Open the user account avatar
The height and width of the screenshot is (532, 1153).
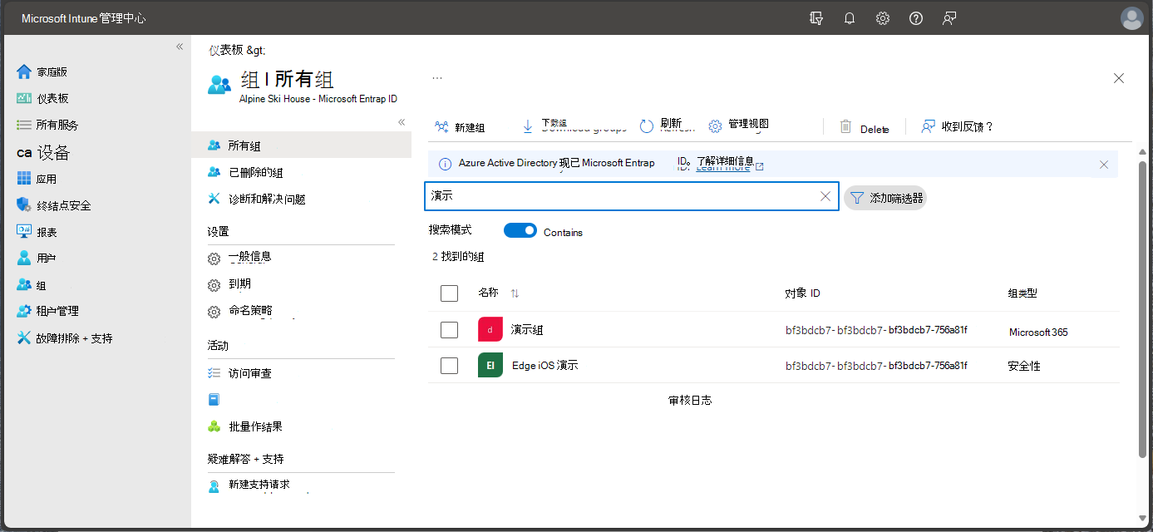1131,18
